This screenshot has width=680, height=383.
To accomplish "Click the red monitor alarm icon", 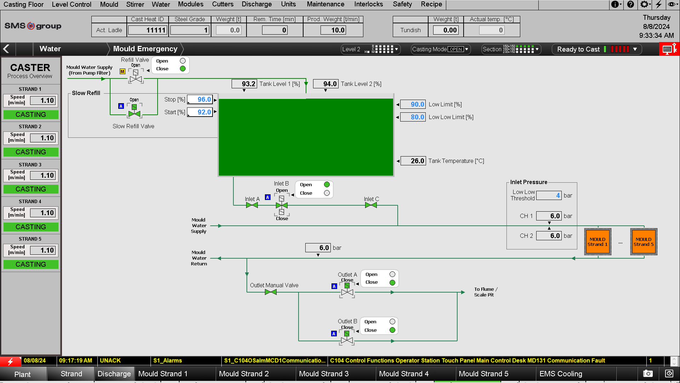I will pyautogui.click(x=669, y=49).
